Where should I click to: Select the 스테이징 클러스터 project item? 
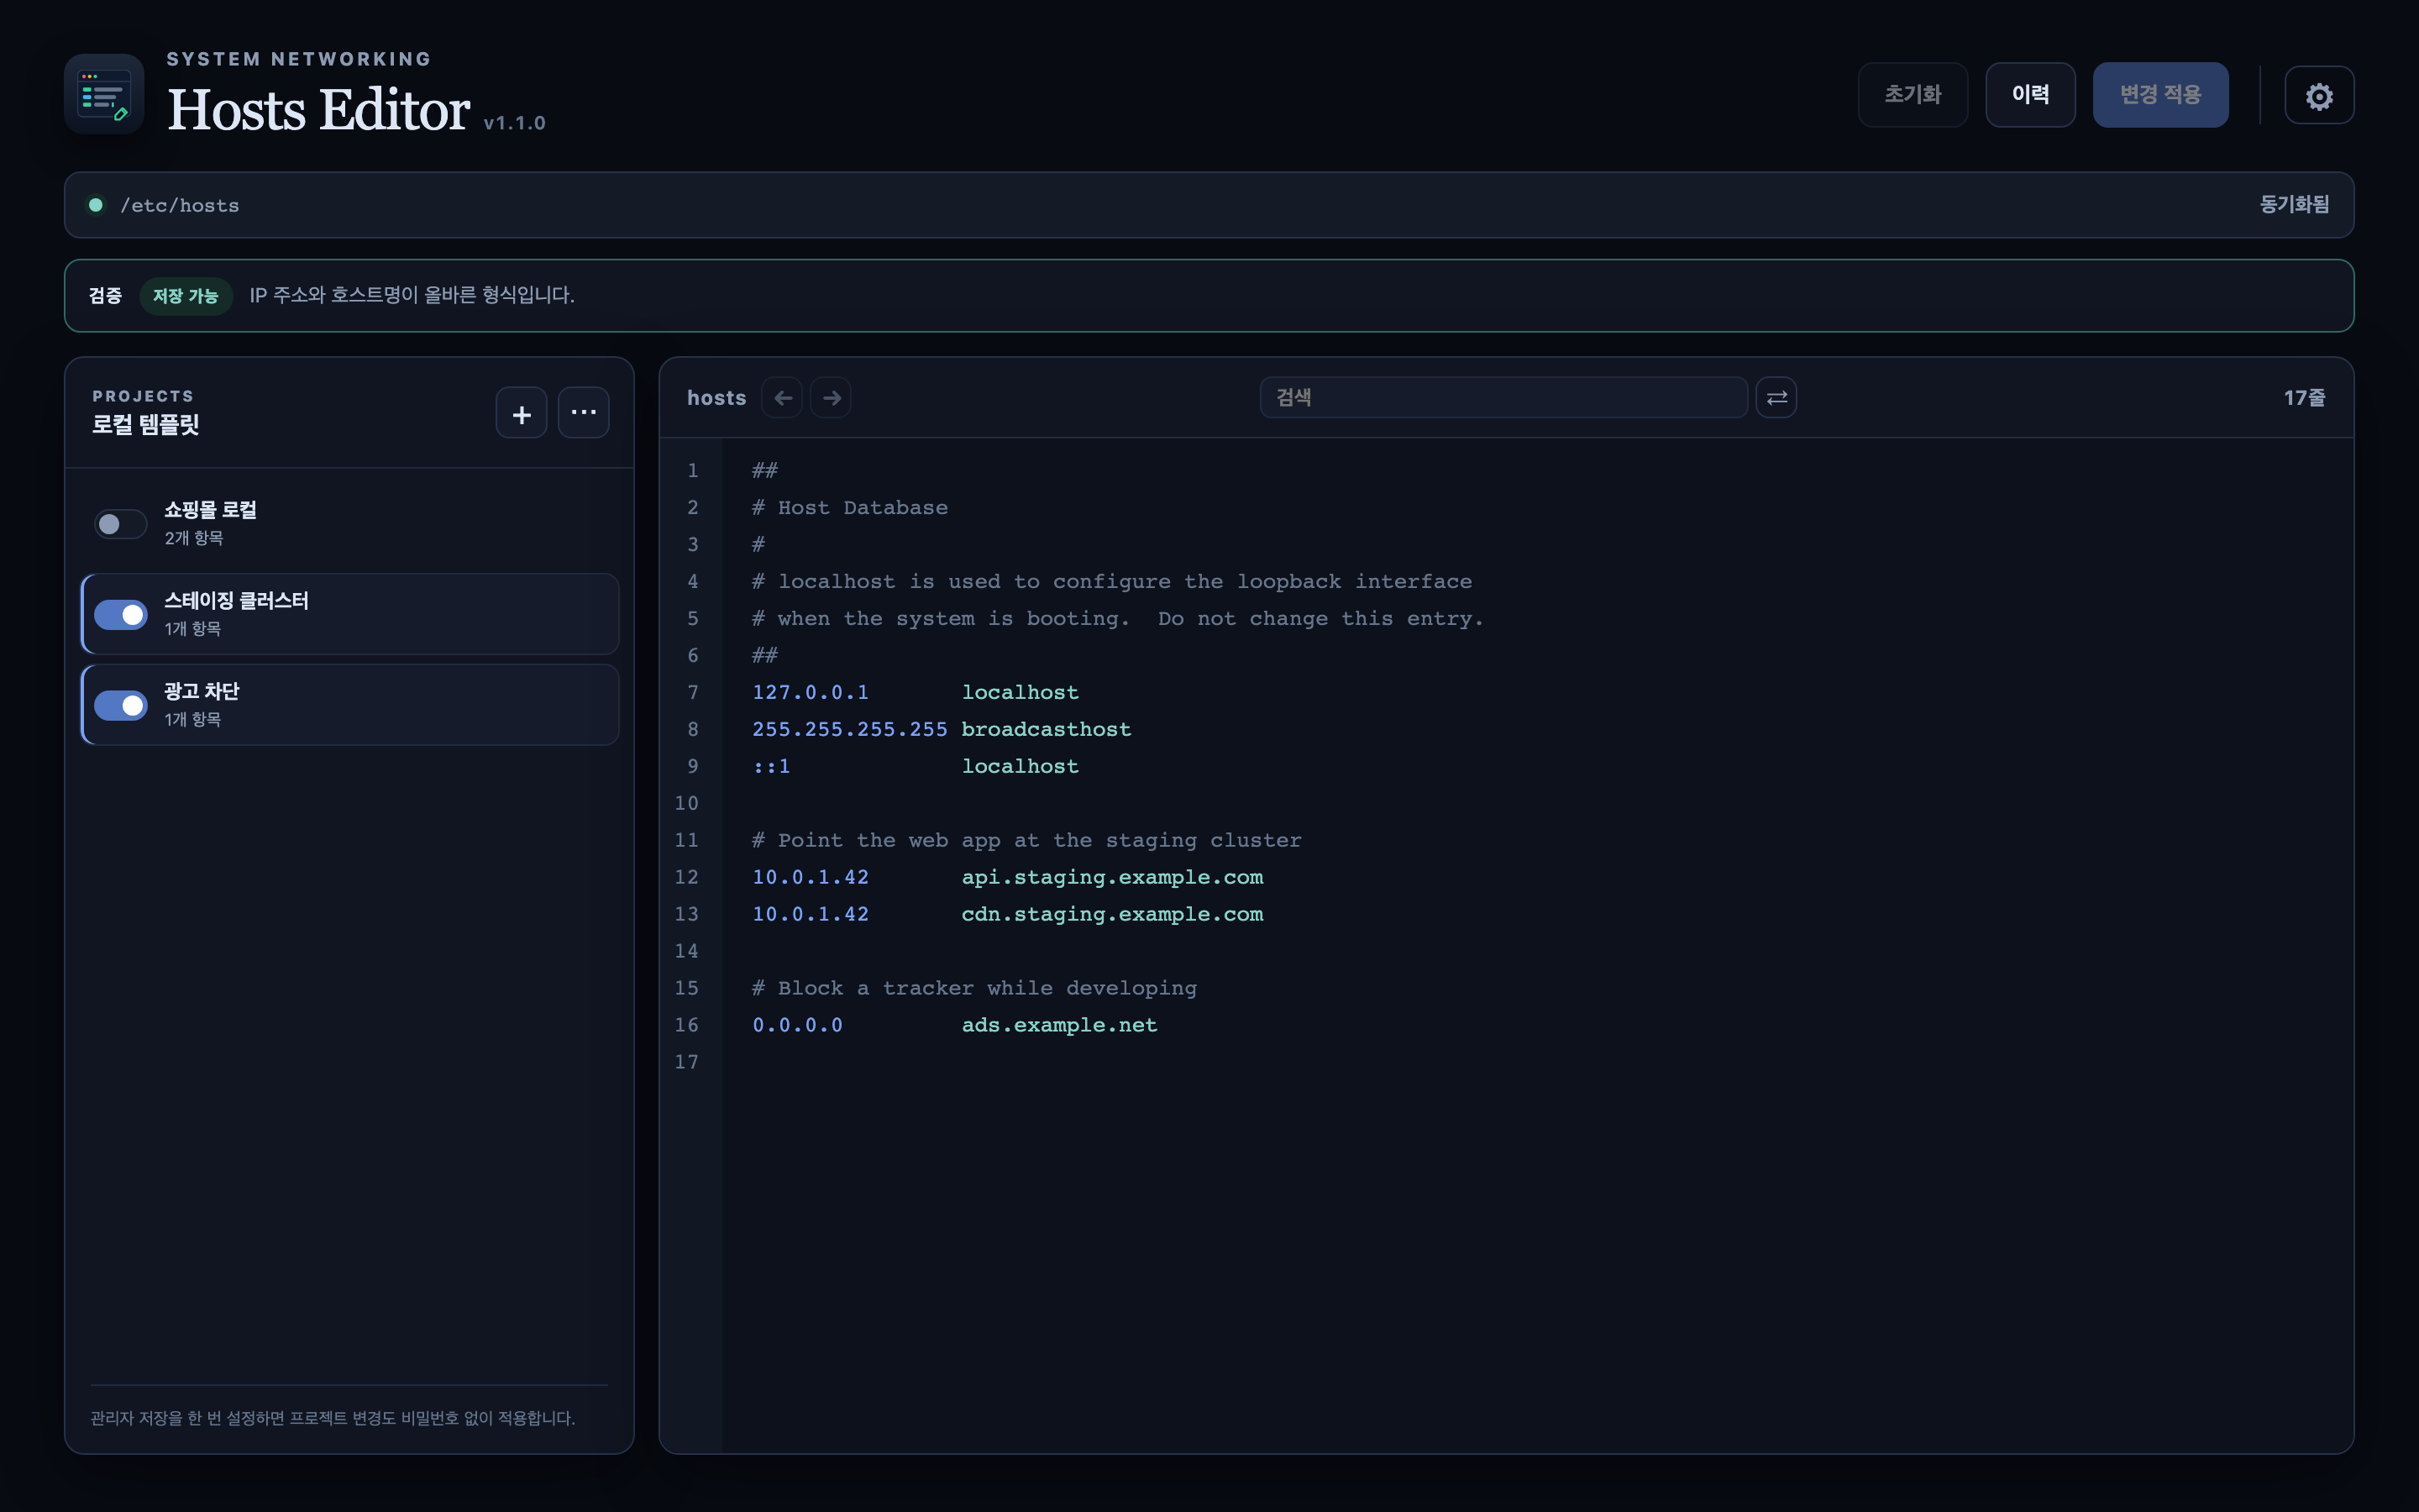(x=350, y=614)
